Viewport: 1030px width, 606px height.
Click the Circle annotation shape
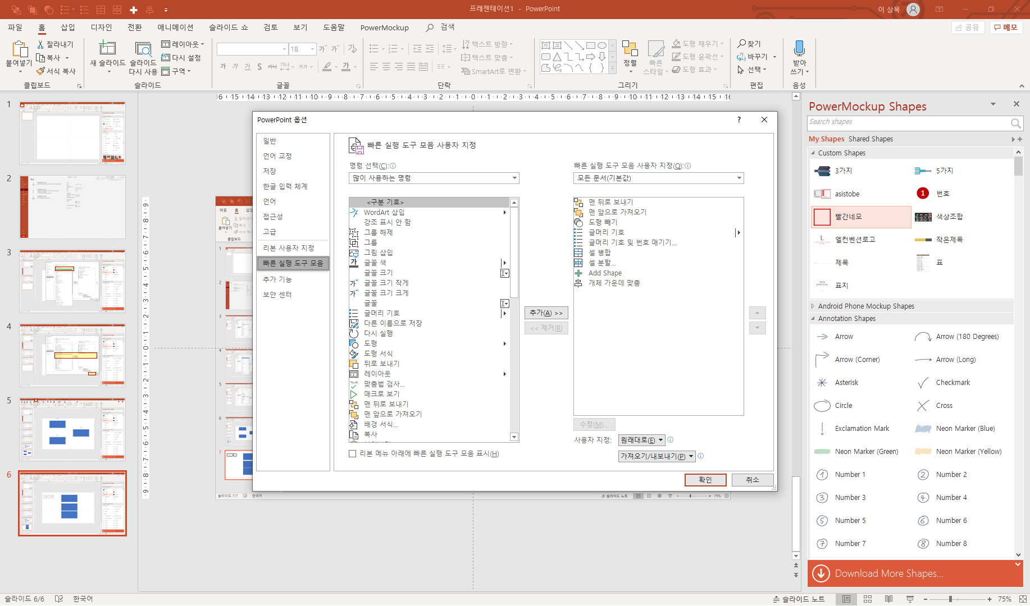point(822,406)
